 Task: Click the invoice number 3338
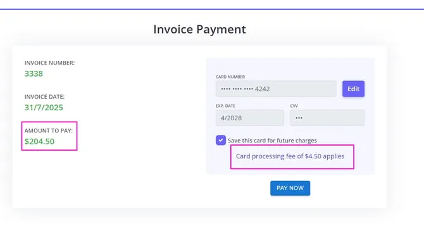point(34,73)
